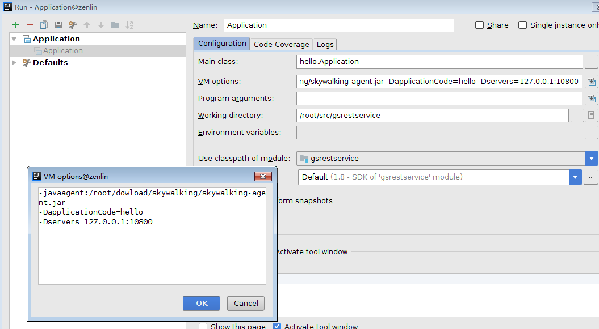Create a new configurations folder

click(x=115, y=25)
